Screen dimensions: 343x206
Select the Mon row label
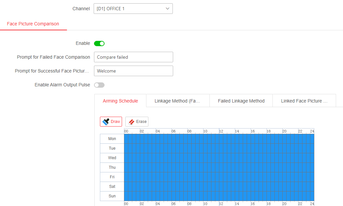point(112,139)
